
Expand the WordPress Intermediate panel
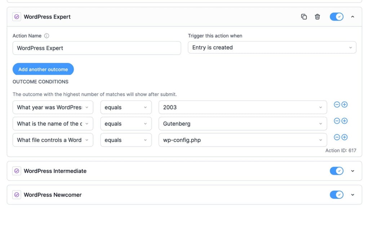click(x=352, y=171)
